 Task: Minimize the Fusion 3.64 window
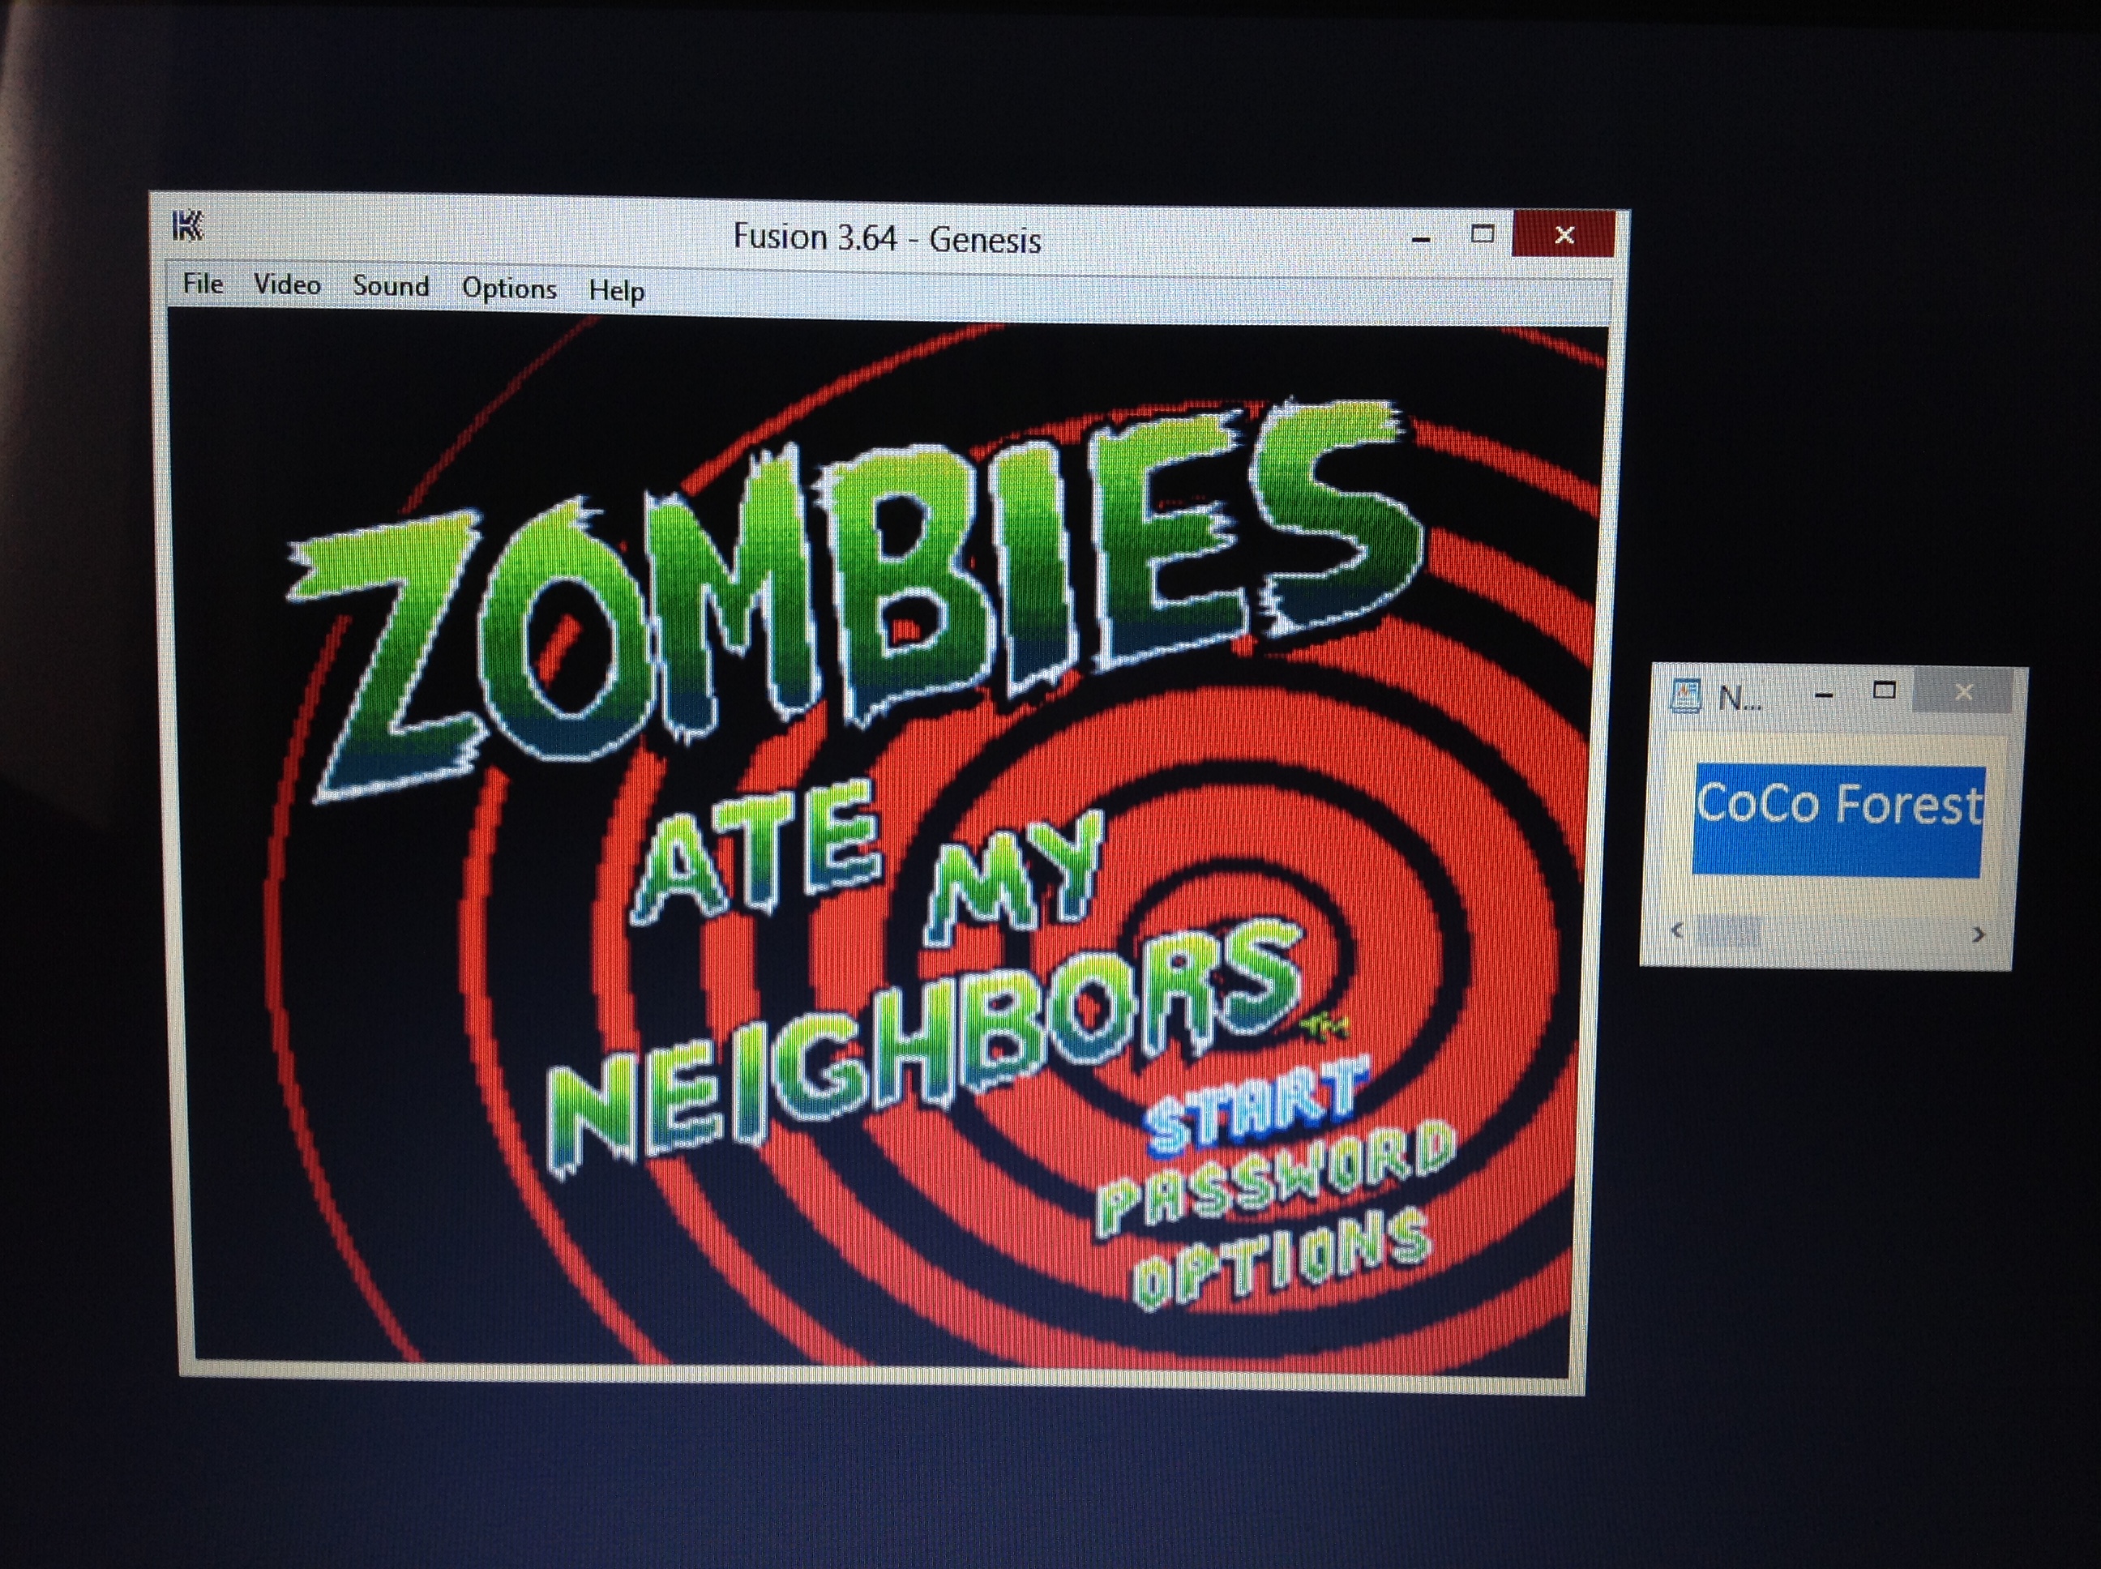(1421, 238)
